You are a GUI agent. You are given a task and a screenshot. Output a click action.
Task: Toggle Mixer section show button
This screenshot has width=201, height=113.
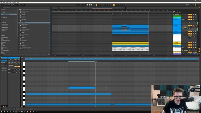[x=199, y=51]
